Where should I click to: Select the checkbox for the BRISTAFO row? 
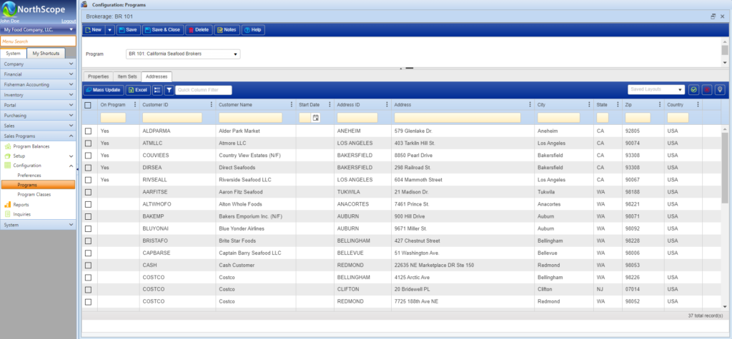pyautogui.click(x=88, y=241)
